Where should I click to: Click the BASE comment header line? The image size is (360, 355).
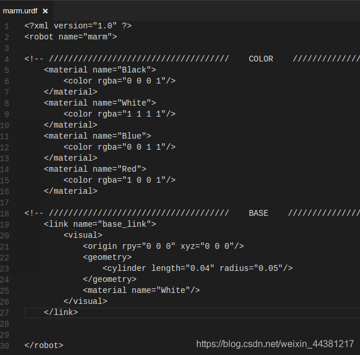192,213
